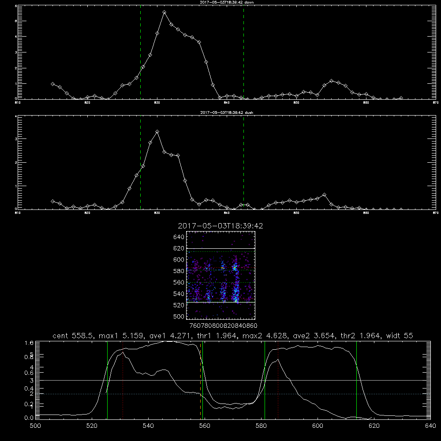The width and height of the screenshot is (441, 441).
Task: Click the '2017-05-03T18:39:42 dusk' plot title
Action: pos(227,112)
